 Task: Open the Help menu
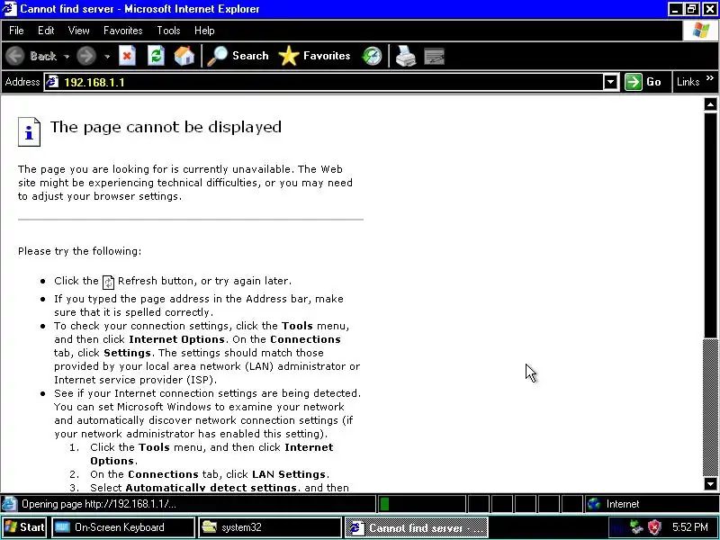[x=204, y=31]
